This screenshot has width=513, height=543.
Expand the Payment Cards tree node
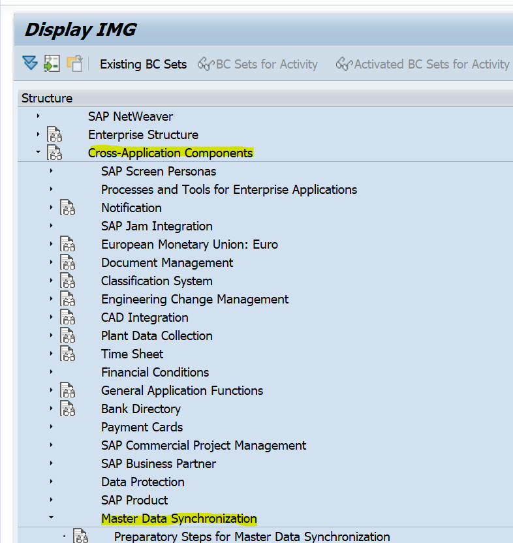pyautogui.click(x=52, y=427)
